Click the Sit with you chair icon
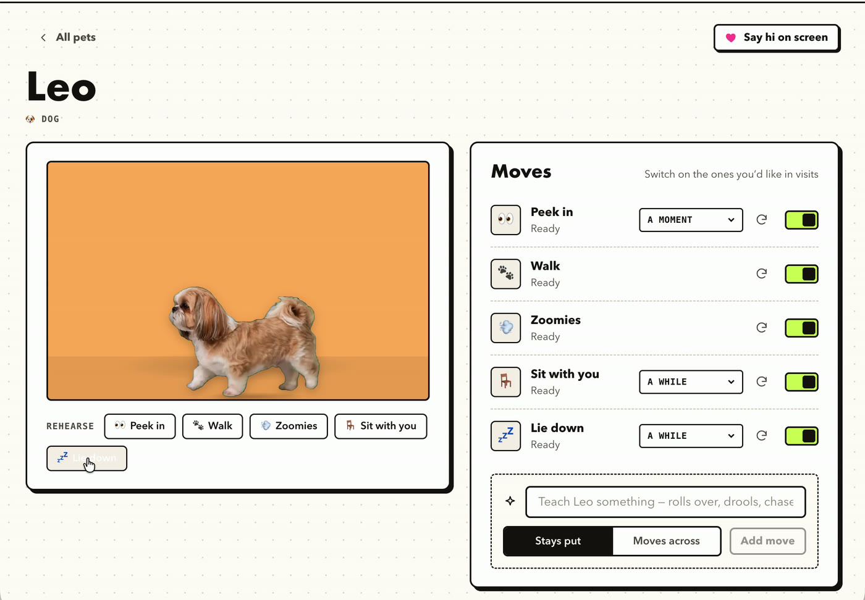This screenshot has width=865, height=600. (505, 382)
